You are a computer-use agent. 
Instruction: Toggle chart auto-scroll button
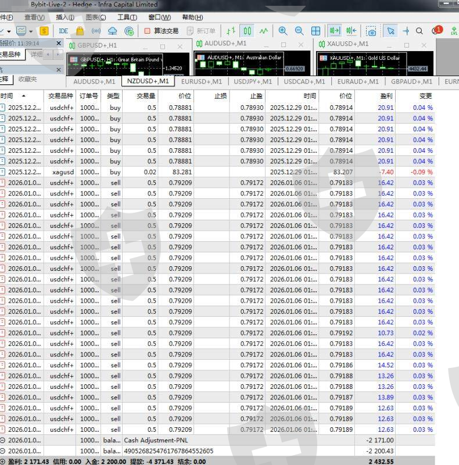click(x=335, y=31)
